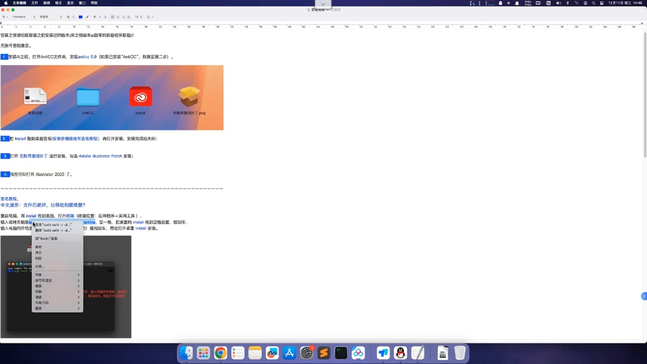This screenshot has width=647, height=364.
Task: Open the list bullets dropdown
Action: (150, 17)
